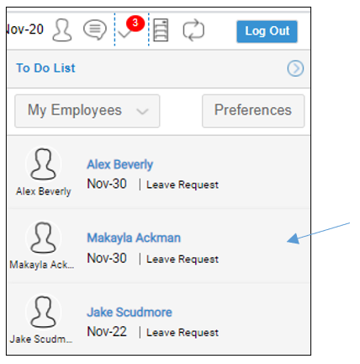Open the Alex Beverly name link

point(120,164)
